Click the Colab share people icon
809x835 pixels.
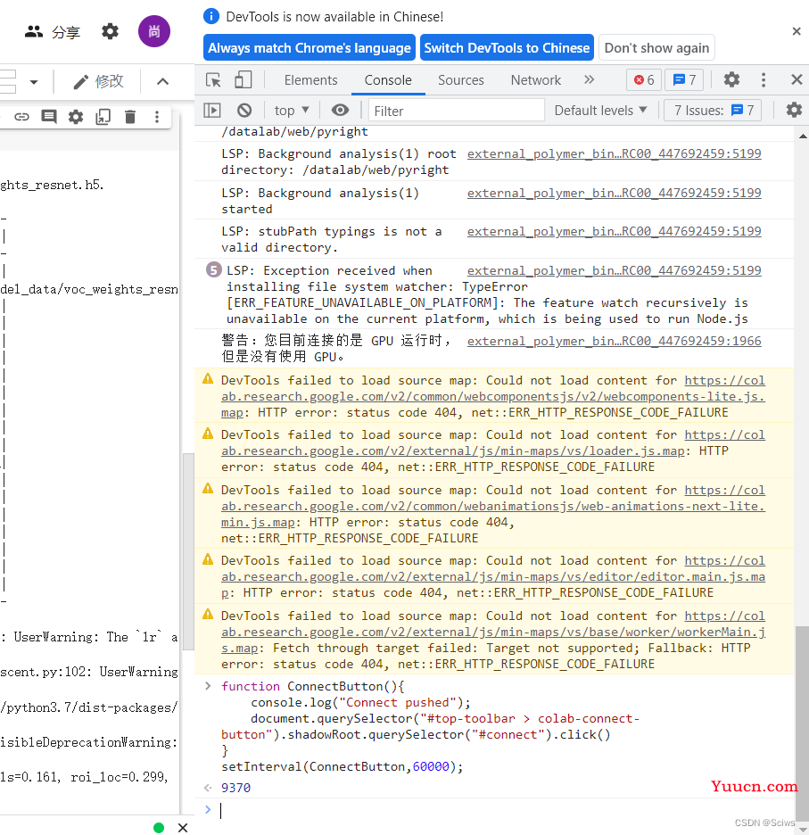[x=34, y=32]
